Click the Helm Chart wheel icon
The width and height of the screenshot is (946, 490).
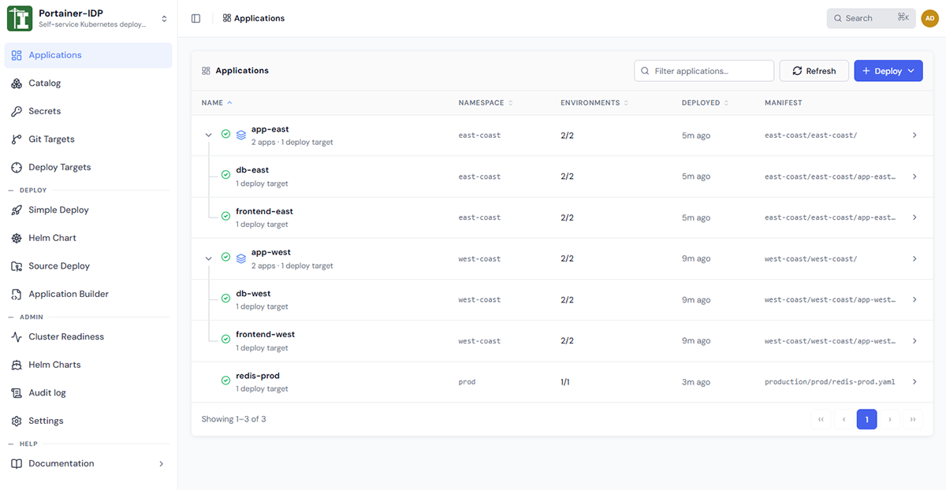point(17,238)
